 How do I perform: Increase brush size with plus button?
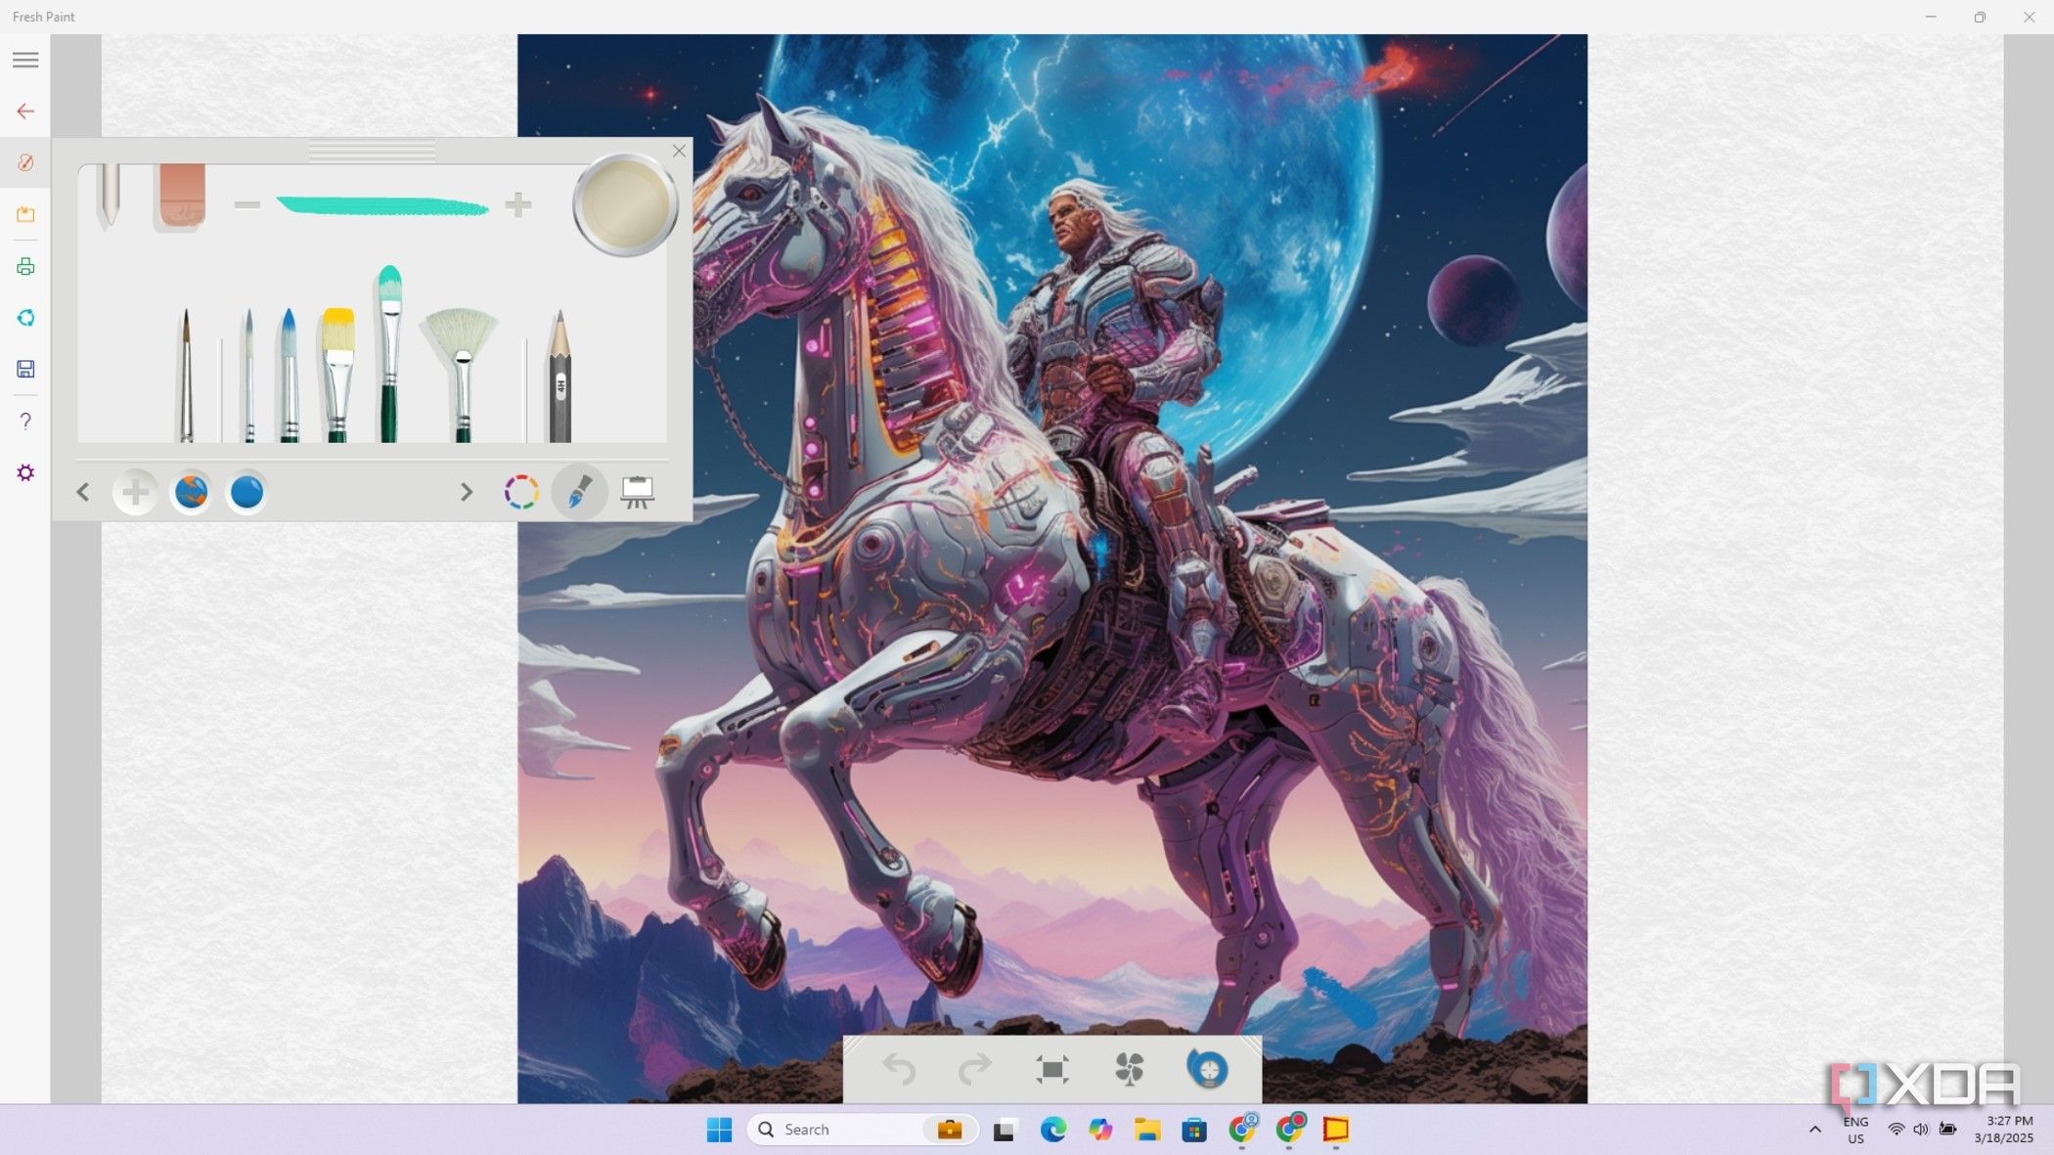point(518,204)
